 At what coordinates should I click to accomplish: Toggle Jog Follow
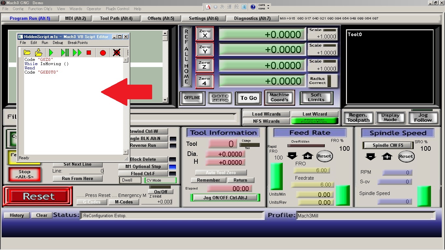tap(423, 118)
